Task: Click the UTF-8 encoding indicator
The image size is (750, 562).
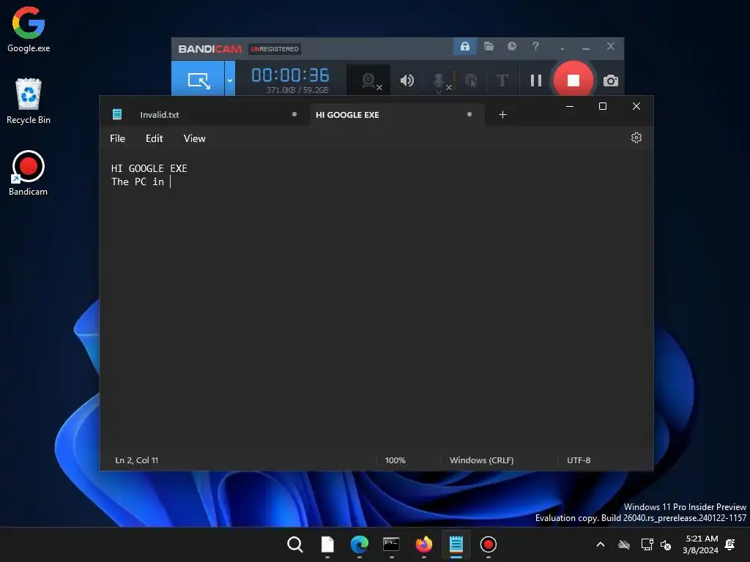Action: point(579,460)
